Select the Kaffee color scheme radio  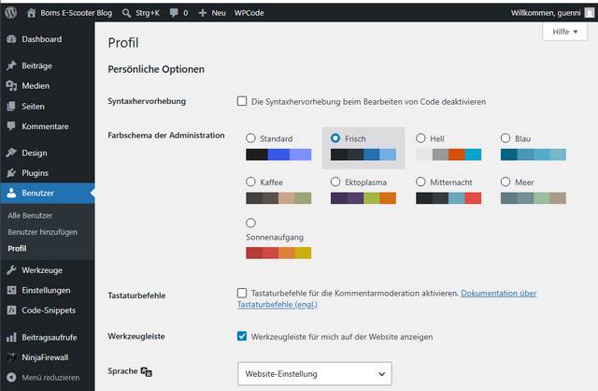pyautogui.click(x=250, y=181)
